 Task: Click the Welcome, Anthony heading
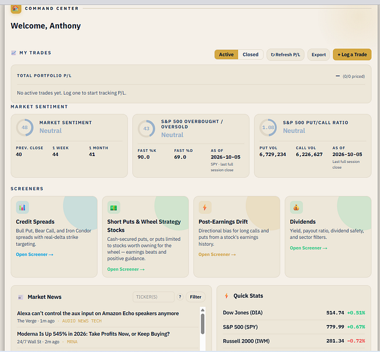click(x=46, y=26)
